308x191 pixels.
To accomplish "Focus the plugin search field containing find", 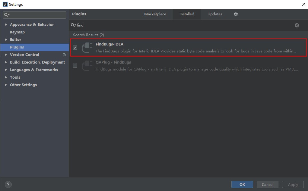I will click(x=185, y=25).
